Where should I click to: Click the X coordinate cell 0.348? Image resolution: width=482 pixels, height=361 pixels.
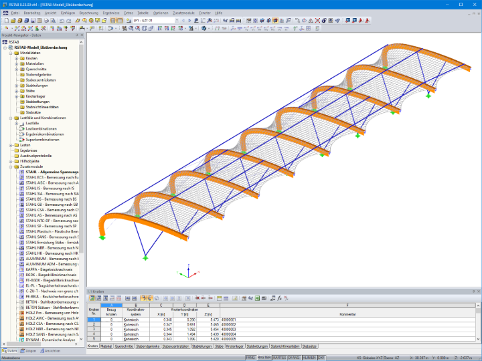161,320
